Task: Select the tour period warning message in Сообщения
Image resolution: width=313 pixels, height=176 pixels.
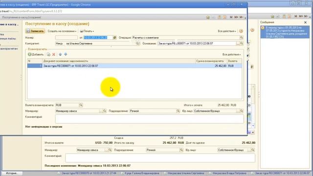Action: pos(285,32)
